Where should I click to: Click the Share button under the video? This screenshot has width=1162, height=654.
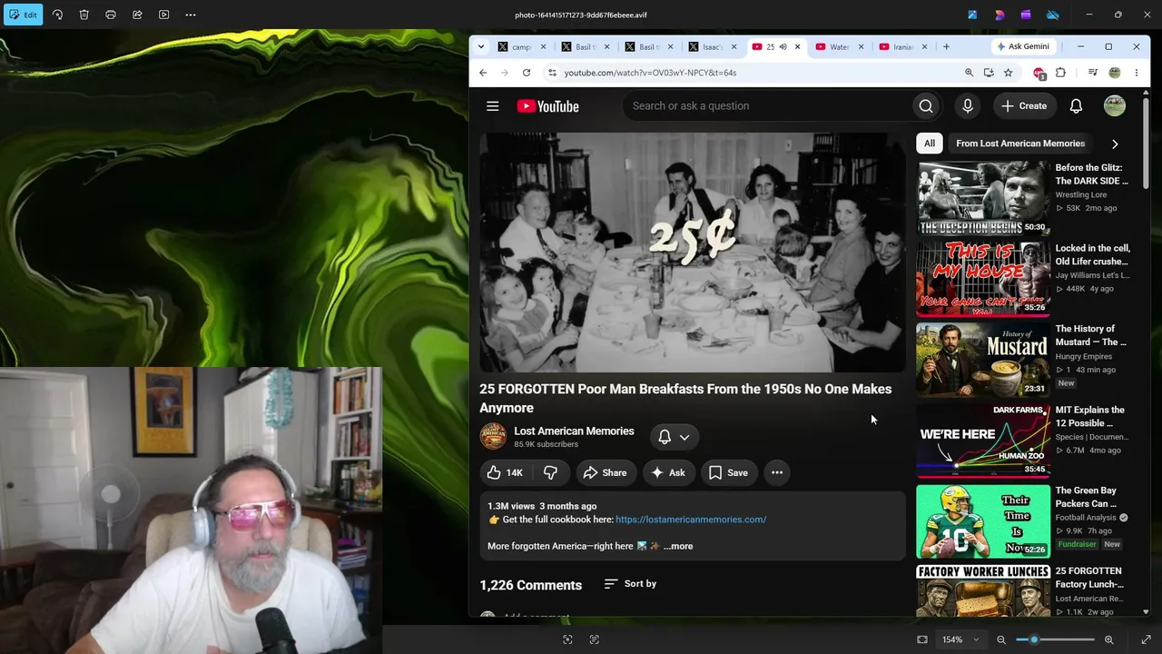click(x=606, y=472)
